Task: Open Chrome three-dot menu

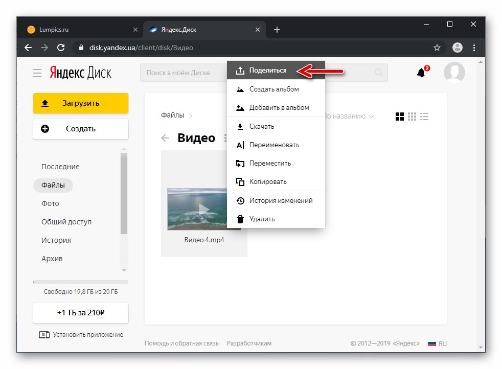Action: click(474, 48)
